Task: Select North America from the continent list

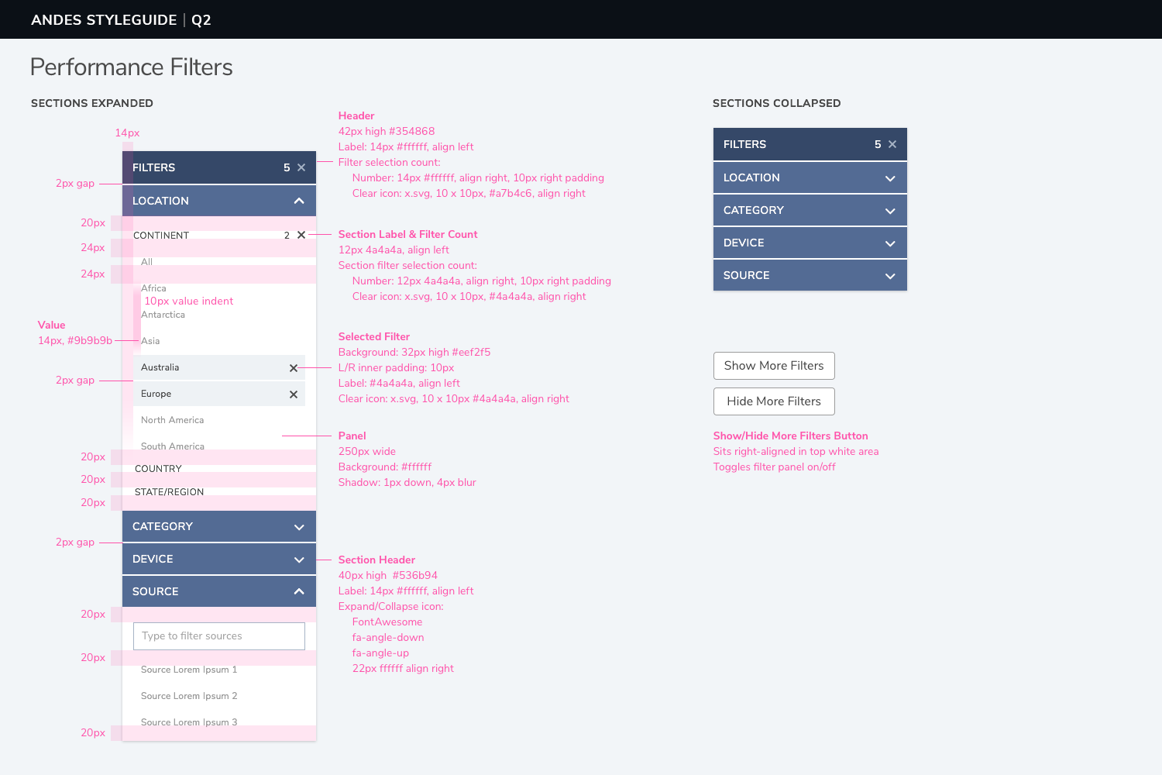Action: point(173,420)
